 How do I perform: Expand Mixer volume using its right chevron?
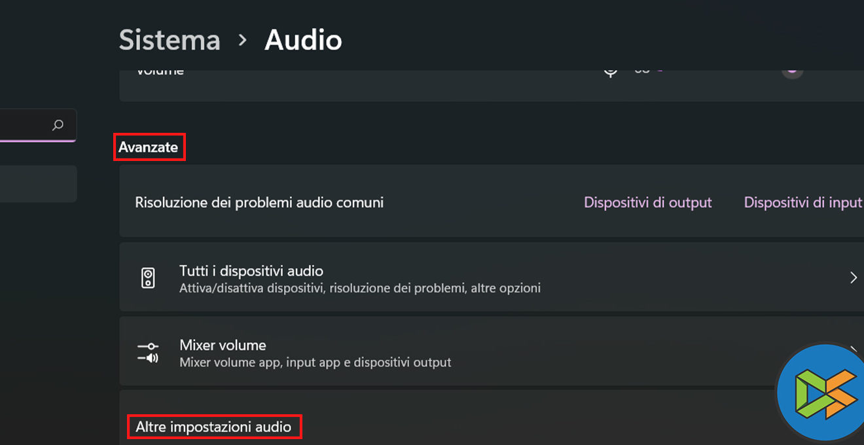pyautogui.click(x=853, y=351)
